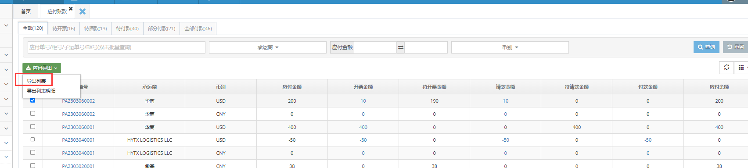This screenshot has height=168, width=748.
Task: Open payable PA2303040001 in the CNY row
Action: click(x=78, y=153)
